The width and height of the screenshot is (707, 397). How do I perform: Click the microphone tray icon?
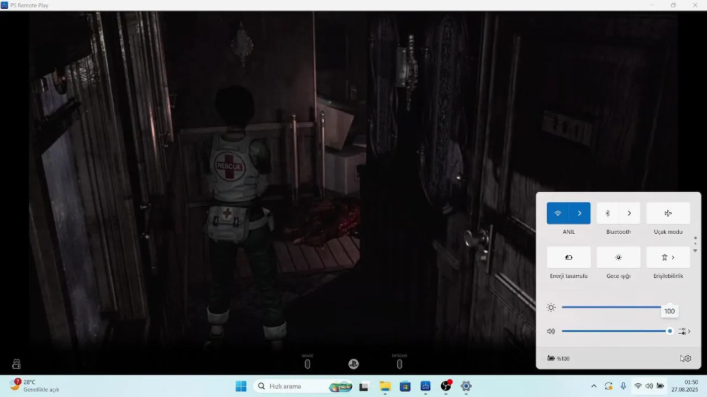pos(623,387)
